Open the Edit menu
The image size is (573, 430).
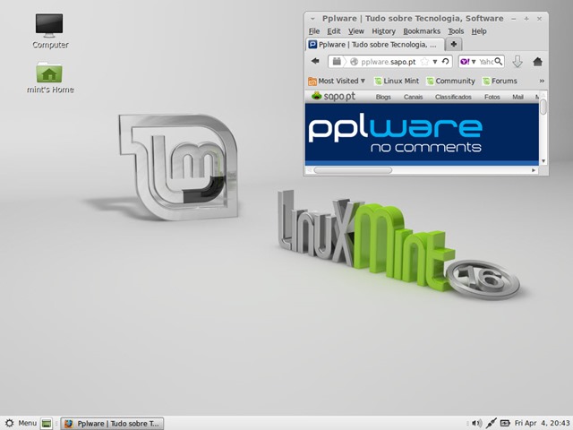[334, 31]
